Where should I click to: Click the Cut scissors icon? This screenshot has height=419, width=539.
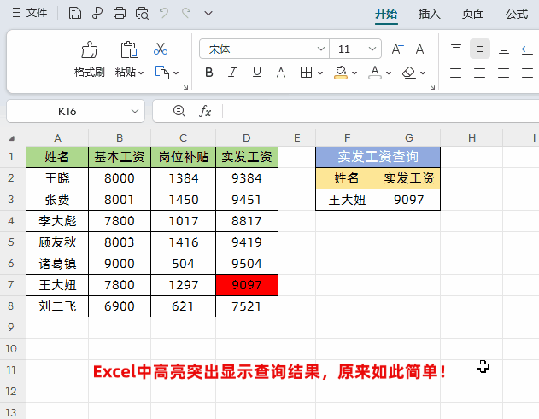(161, 49)
